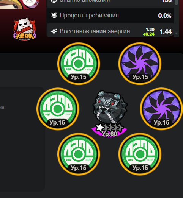Screen dimensions: 183x198
Task: Click the energy regeneration sparkle icon
Action: 54,31
